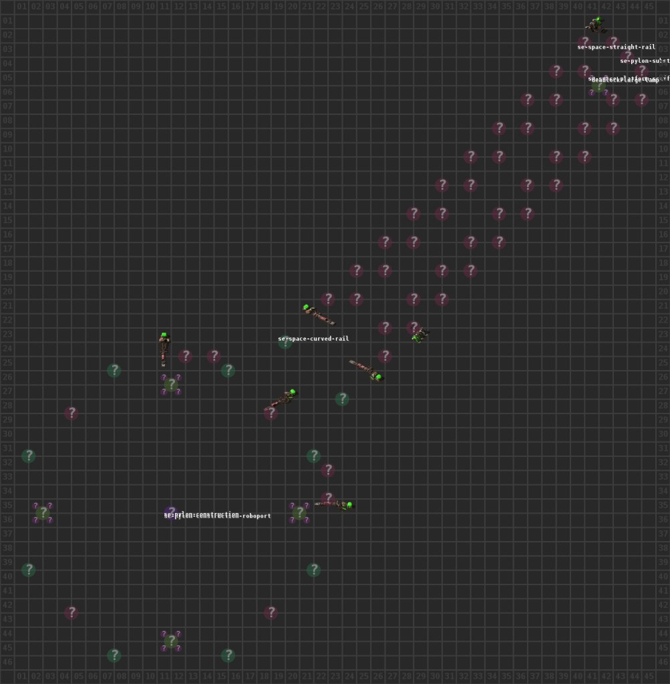Click green question mark at columns 07-08, rows 45-46

pos(114,655)
